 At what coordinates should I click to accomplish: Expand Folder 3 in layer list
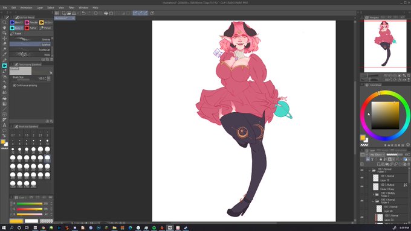(374, 194)
